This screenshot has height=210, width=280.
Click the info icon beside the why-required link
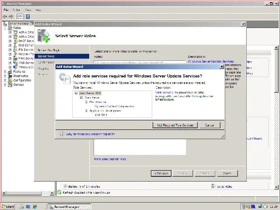click(62, 134)
